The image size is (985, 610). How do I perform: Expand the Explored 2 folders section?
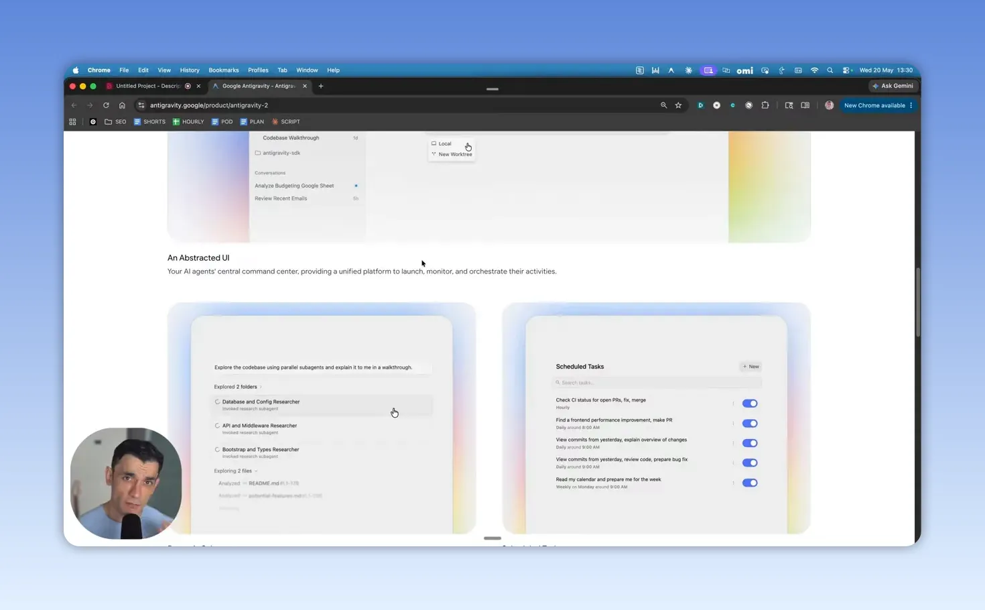coord(238,387)
